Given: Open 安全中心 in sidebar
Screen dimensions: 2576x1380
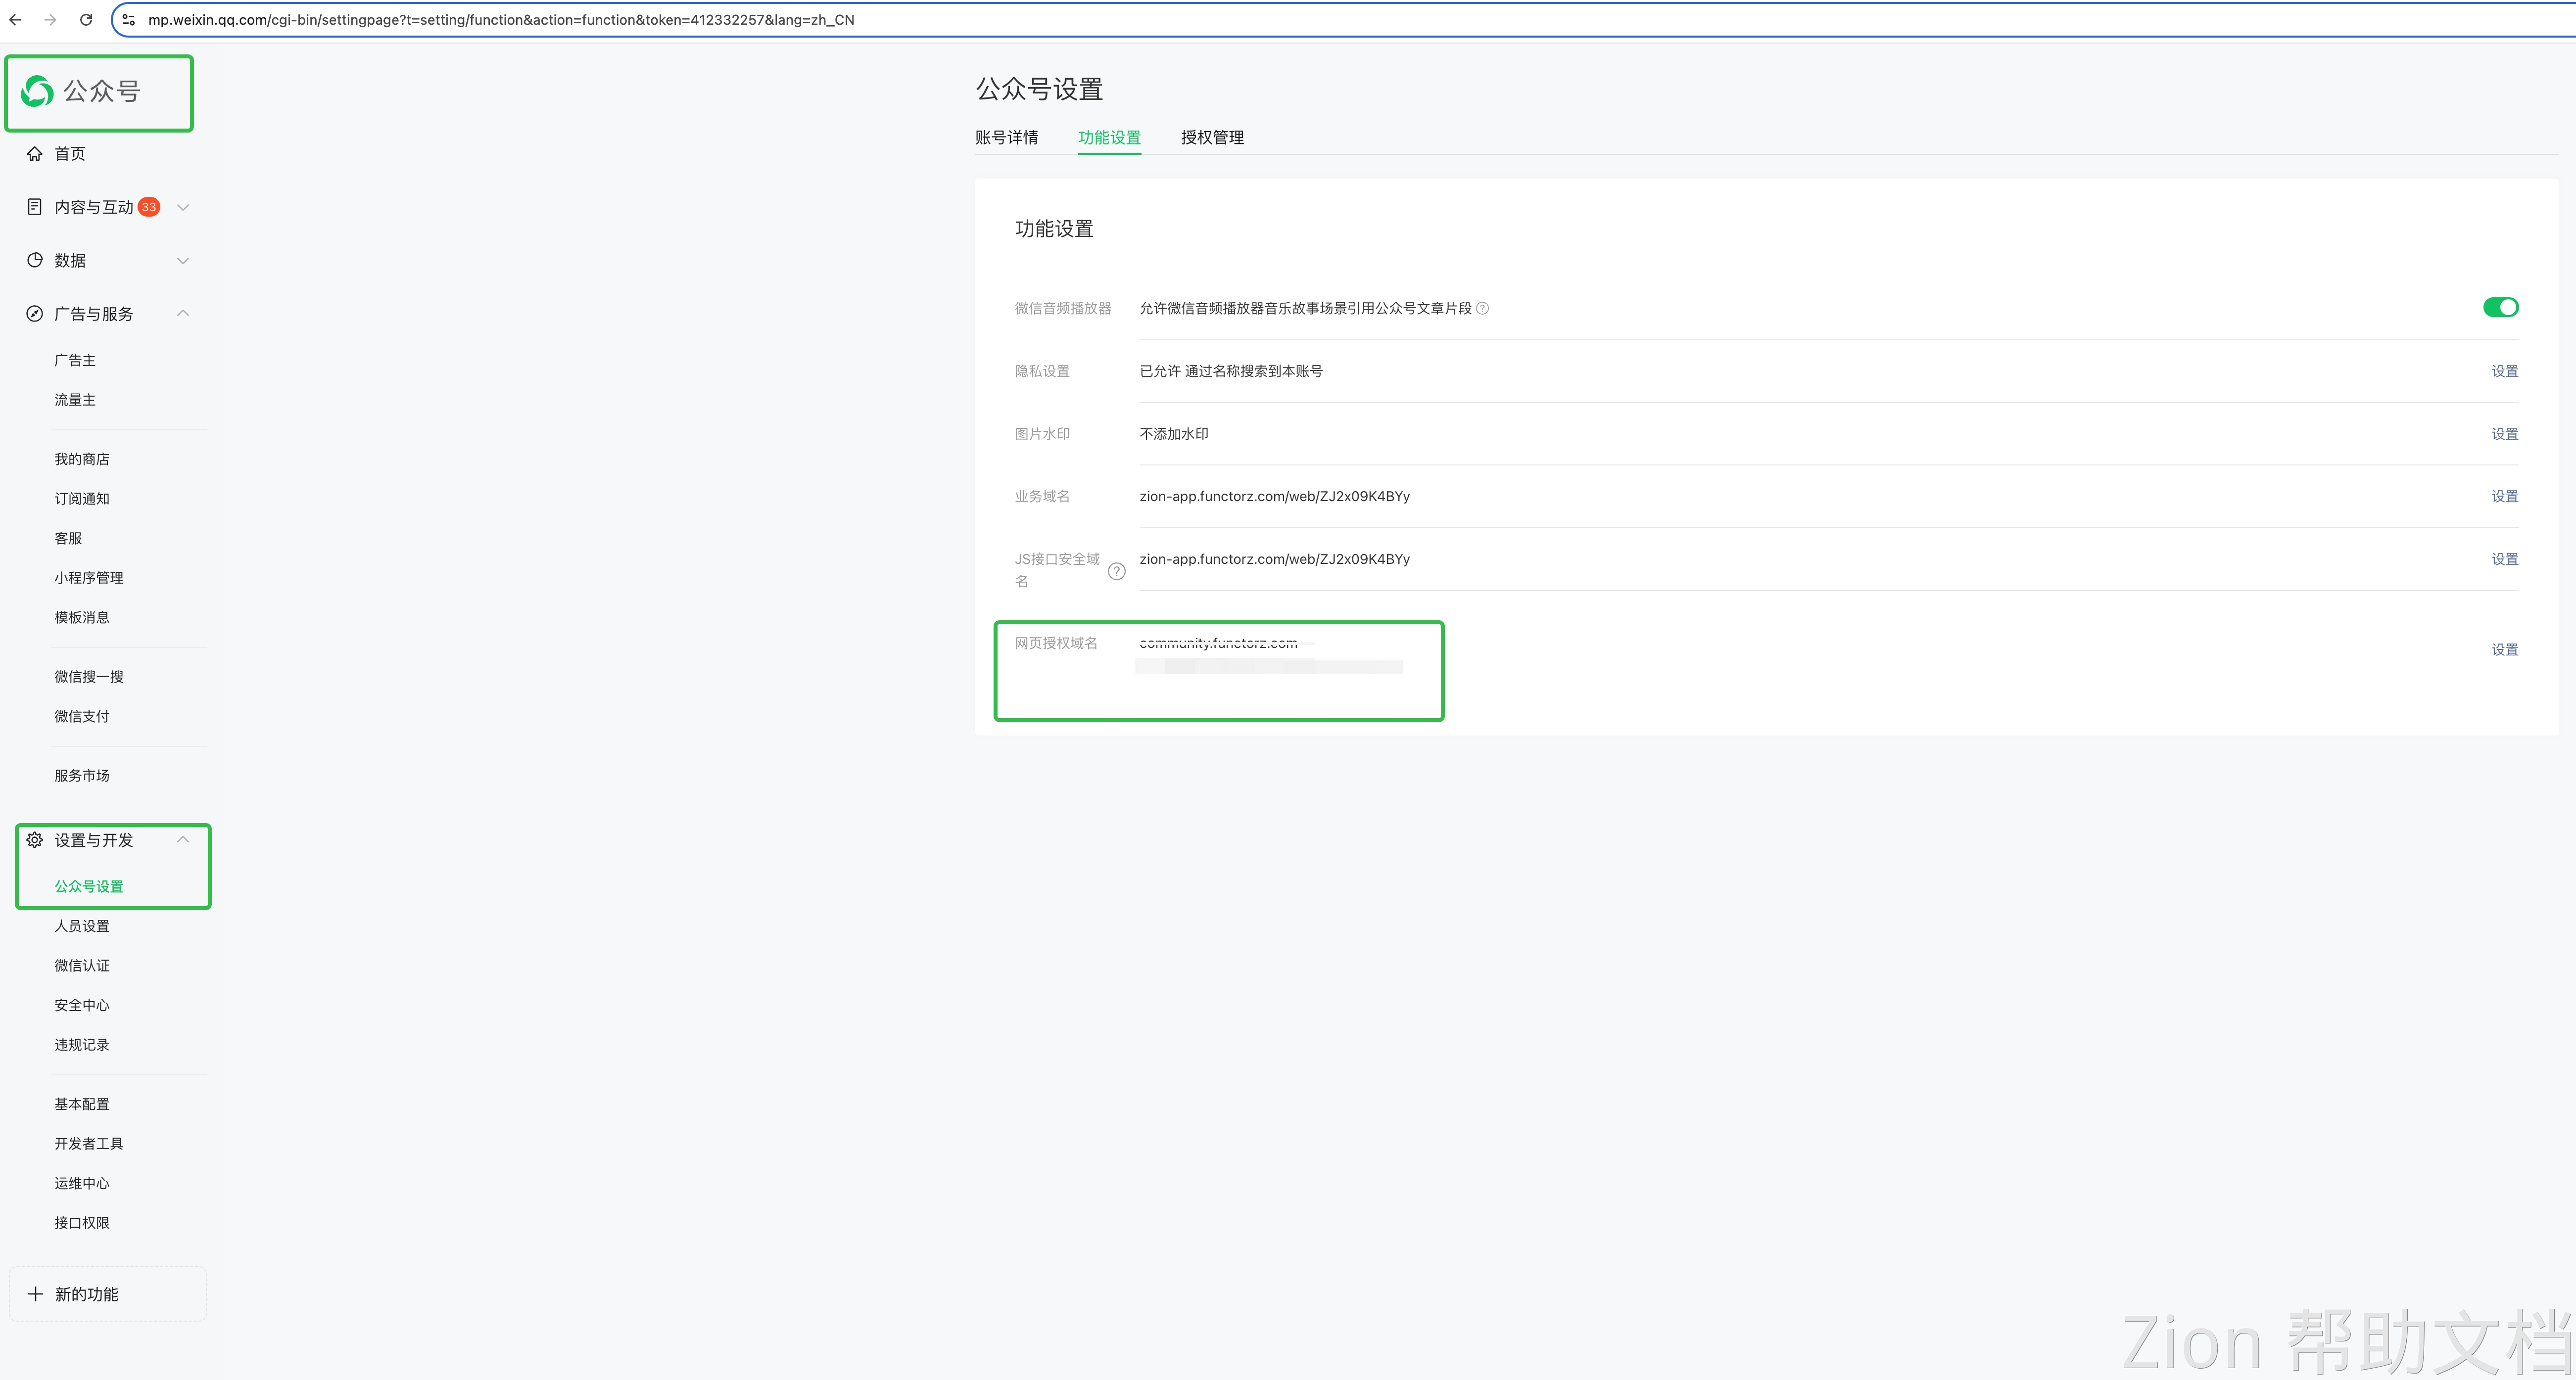Looking at the screenshot, I should pyautogui.click(x=82, y=1005).
